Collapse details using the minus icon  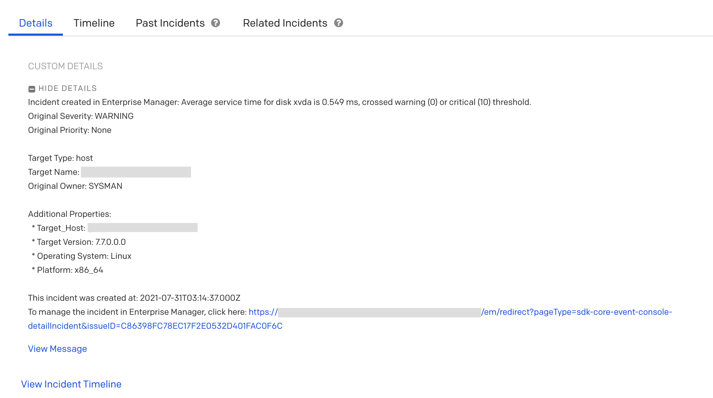pyautogui.click(x=32, y=89)
